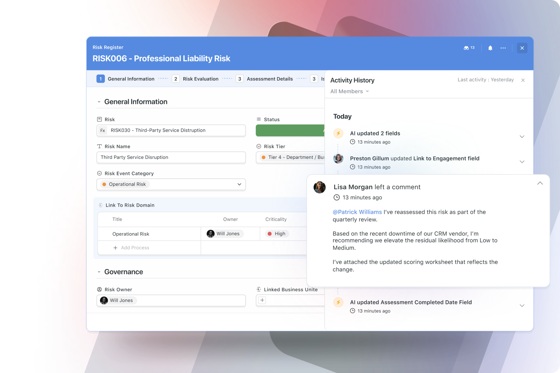This screenshot has height=373, width=560.
Task: Click the Risk Event Category label icon
Action: coord(99,173)
